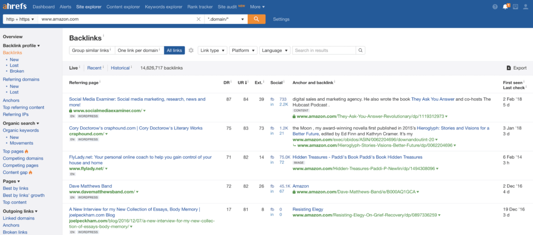
Task: Open Overview in the sidebar
Action: (x=12, y=37)
